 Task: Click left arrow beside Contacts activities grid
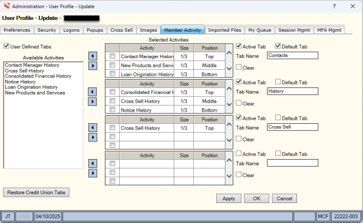click(93, 56)
